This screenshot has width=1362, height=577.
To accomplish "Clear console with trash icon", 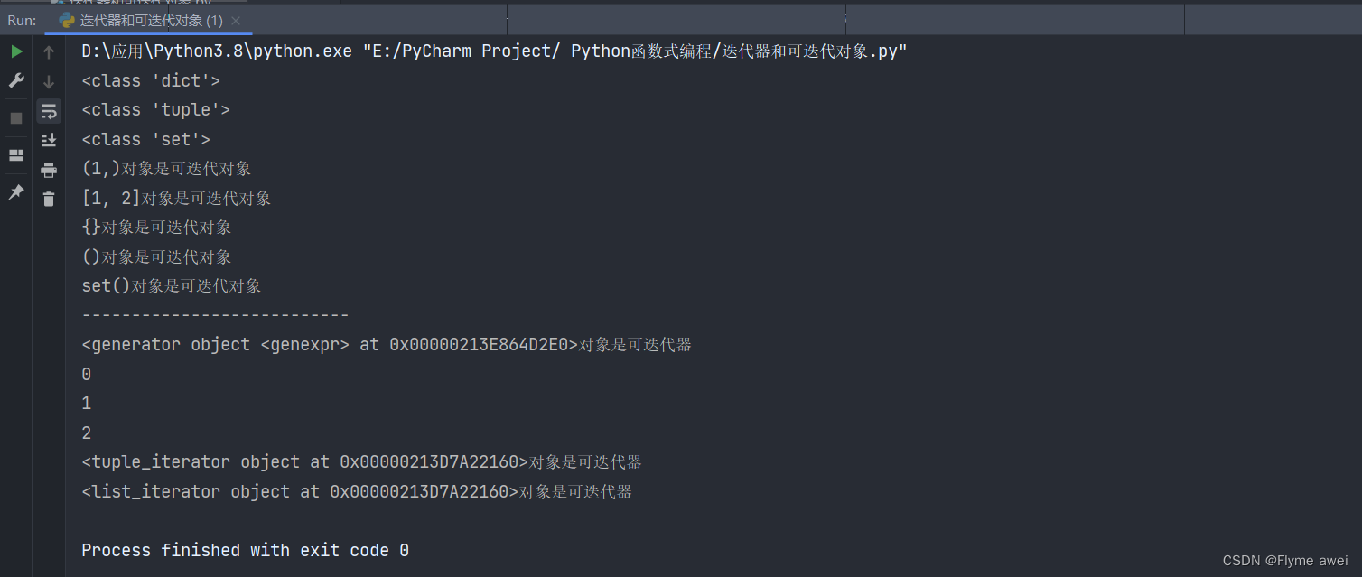I will [49, 199].
